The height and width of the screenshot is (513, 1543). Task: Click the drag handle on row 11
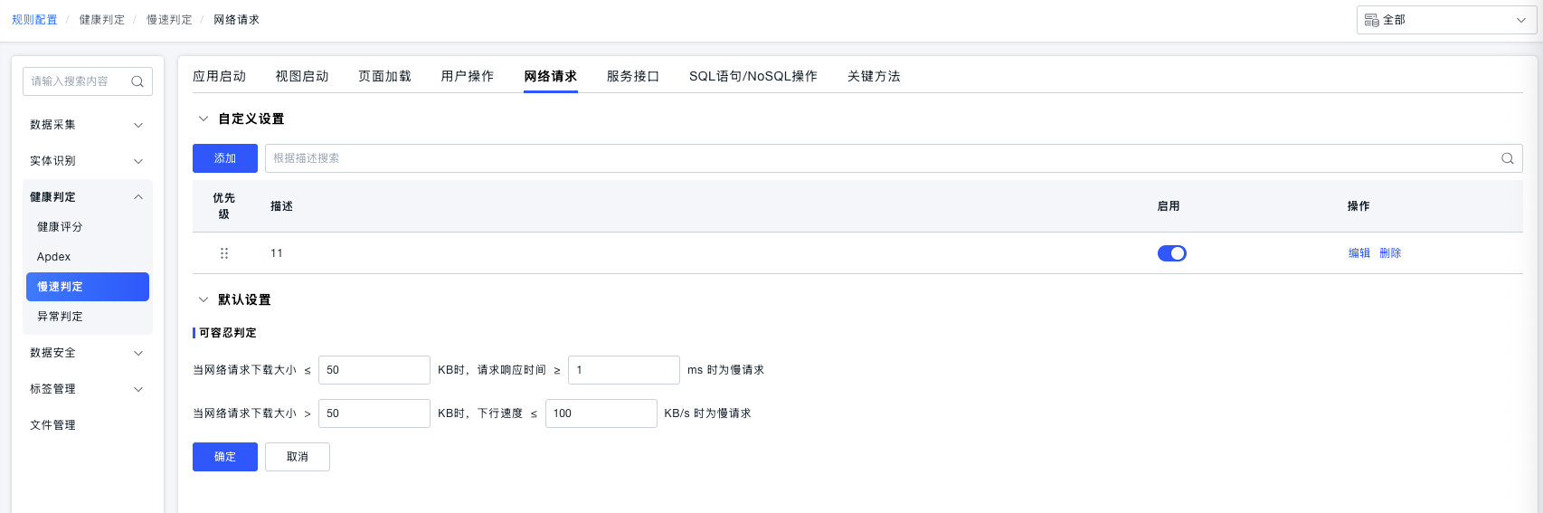[224, 253]
